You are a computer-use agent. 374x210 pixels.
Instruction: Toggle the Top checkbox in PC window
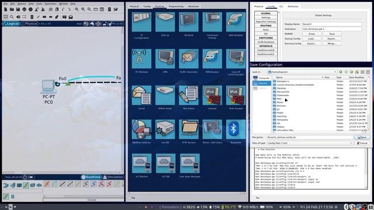tap(130, 198)
